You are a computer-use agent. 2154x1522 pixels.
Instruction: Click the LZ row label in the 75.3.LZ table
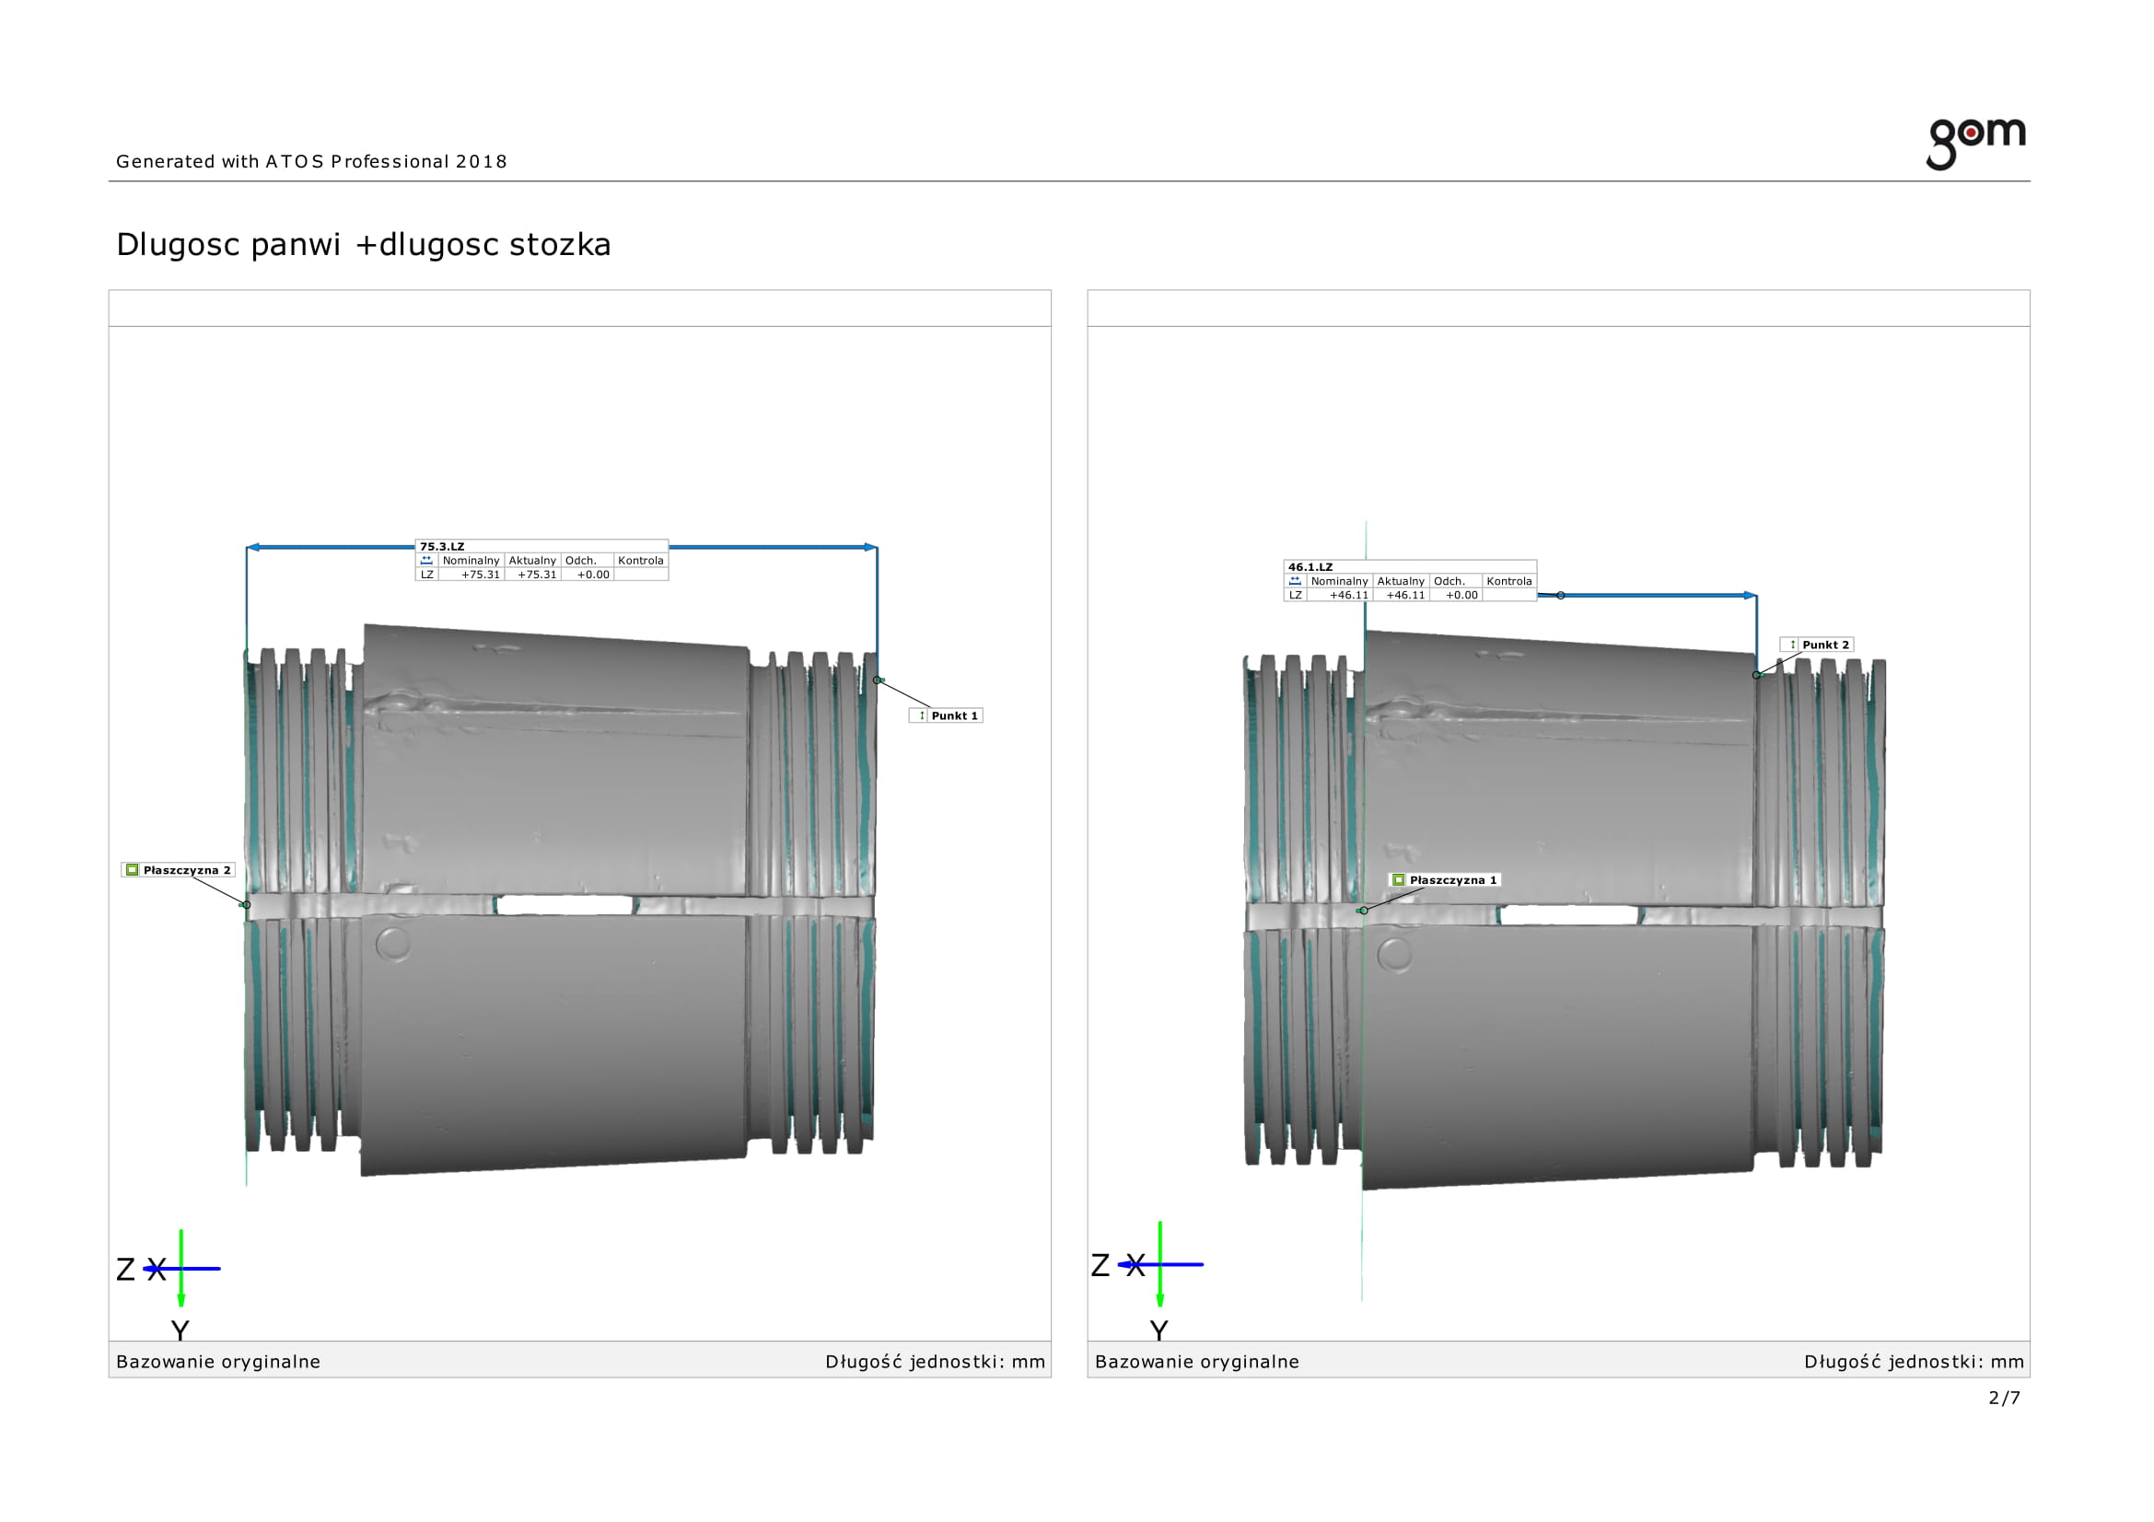pos(427,574)
